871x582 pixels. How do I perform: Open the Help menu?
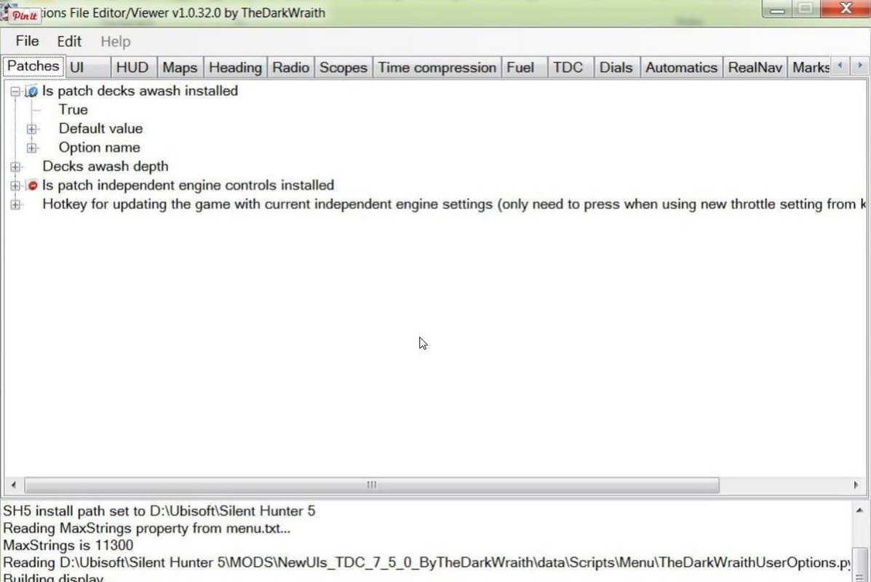[x=116, y=41]
